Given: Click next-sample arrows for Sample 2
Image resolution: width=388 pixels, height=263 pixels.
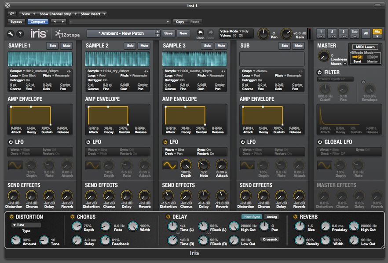Looking at the screenshot, I should click(x=146, y=71).
